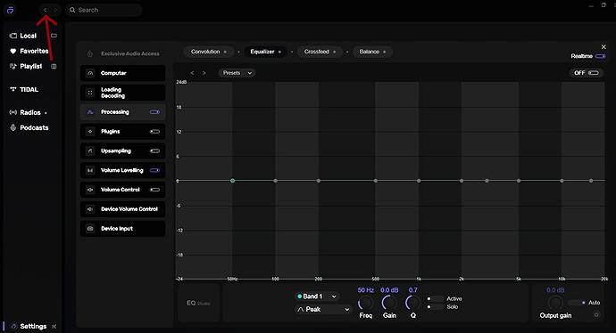616x333 pixels.
Task: Open Podcasts in the sidebar
Action: point(29,127)
